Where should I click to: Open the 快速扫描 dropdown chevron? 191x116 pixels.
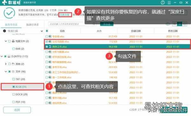(42, 31)
